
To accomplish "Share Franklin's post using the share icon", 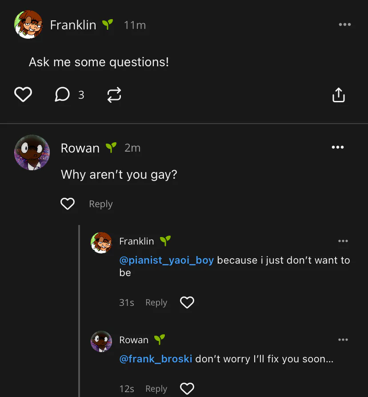I will [x=339, y=95].
